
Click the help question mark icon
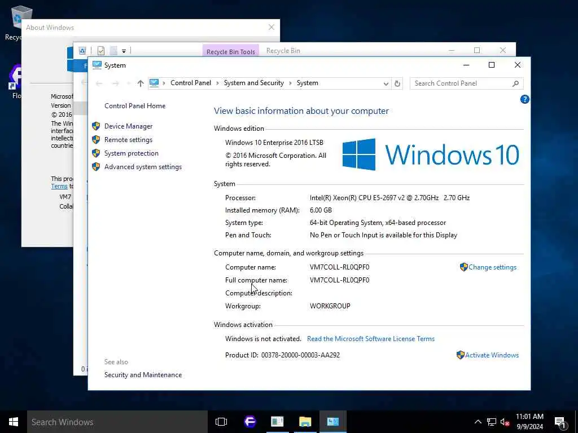point(524,99)
